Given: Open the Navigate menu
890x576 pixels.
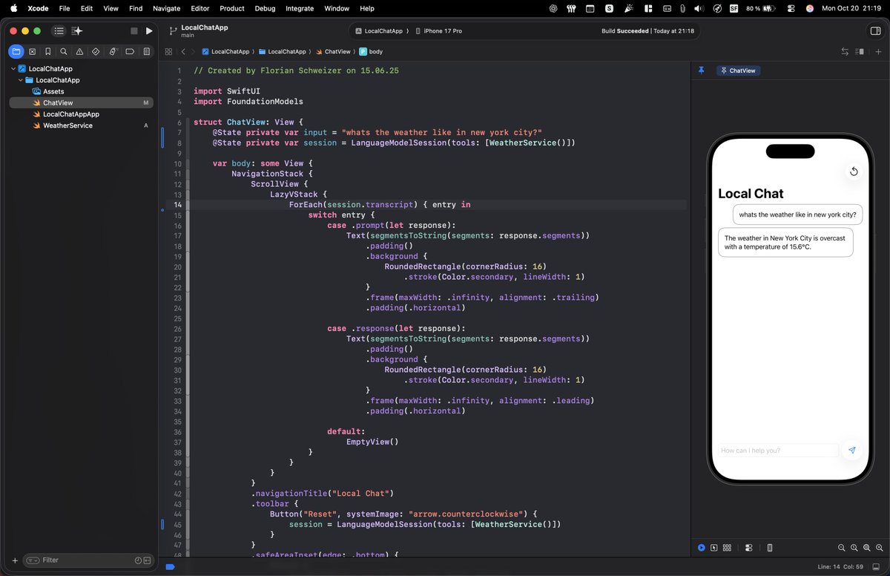Looking at the screenshot, I should click(x=166, y=8).
